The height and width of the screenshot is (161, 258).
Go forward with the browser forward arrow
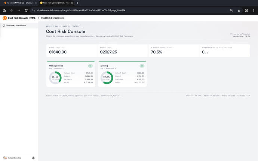click(x=19, y=10)
